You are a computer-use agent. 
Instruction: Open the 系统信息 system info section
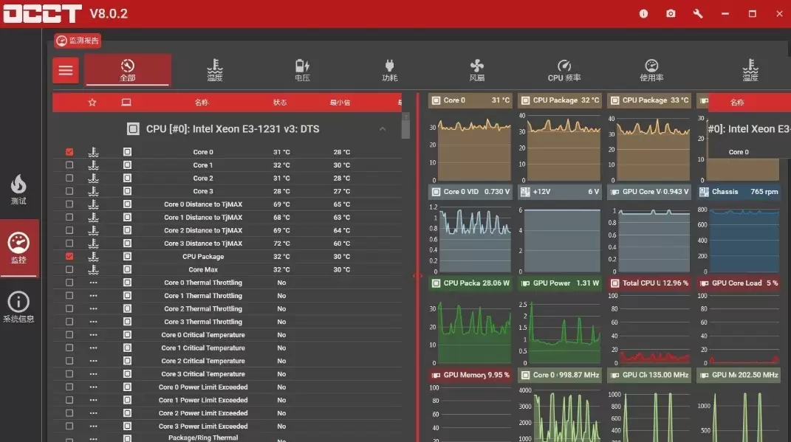click(18, 307)
